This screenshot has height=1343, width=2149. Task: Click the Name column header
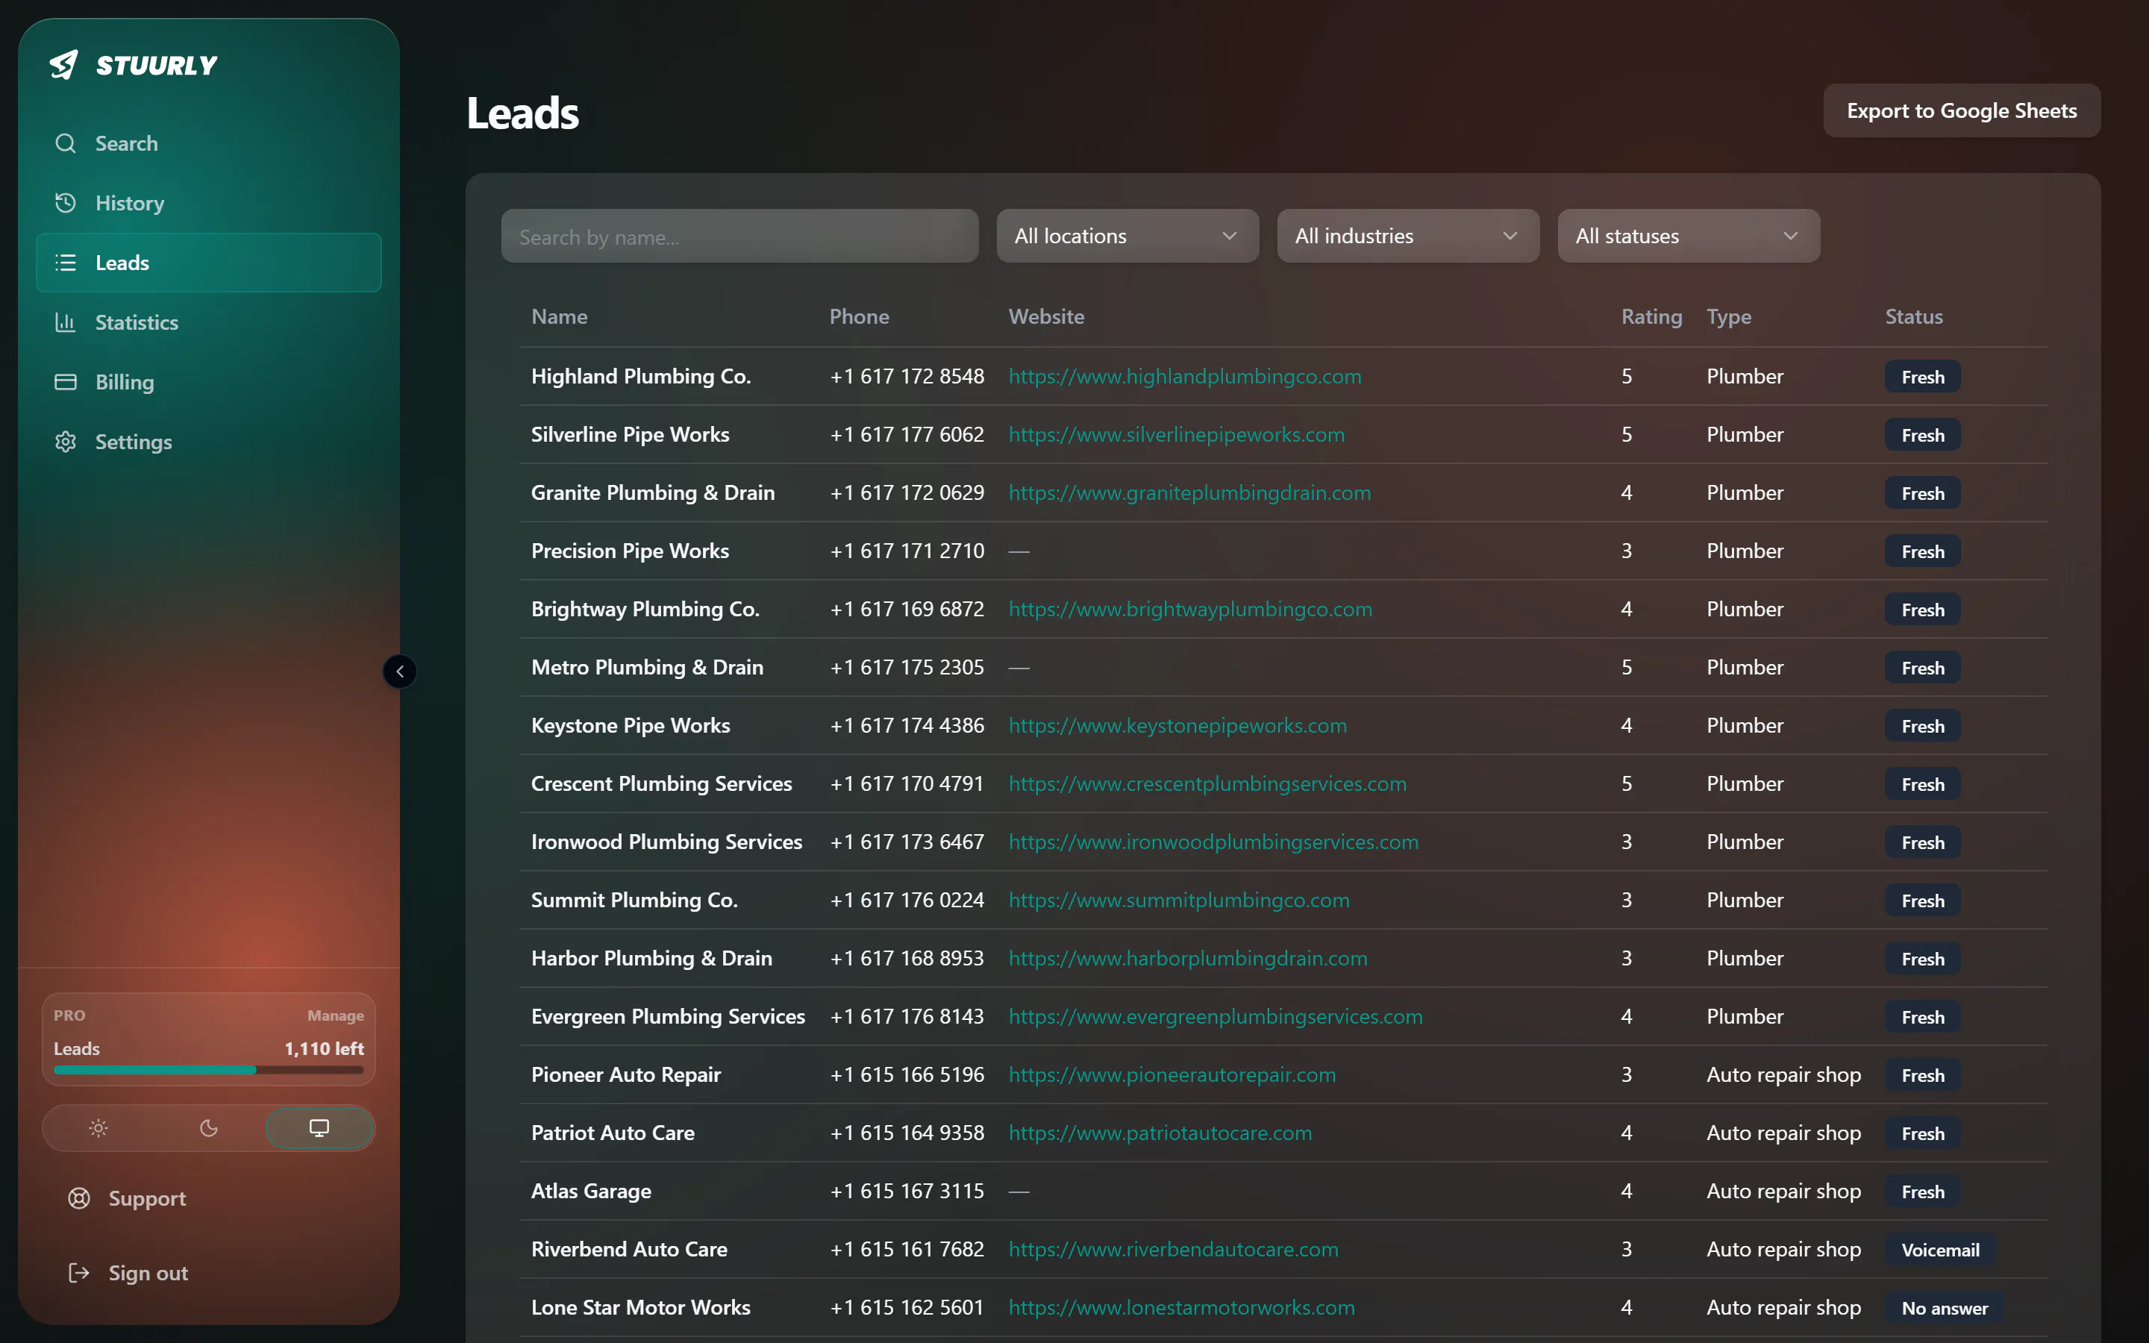pos(560,316)
